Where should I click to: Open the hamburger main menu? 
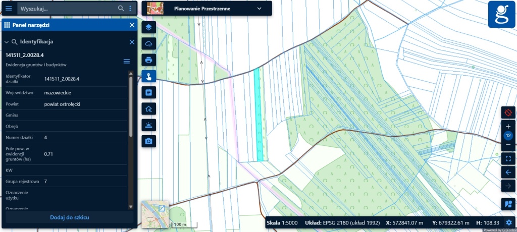(x=9, y=9)
